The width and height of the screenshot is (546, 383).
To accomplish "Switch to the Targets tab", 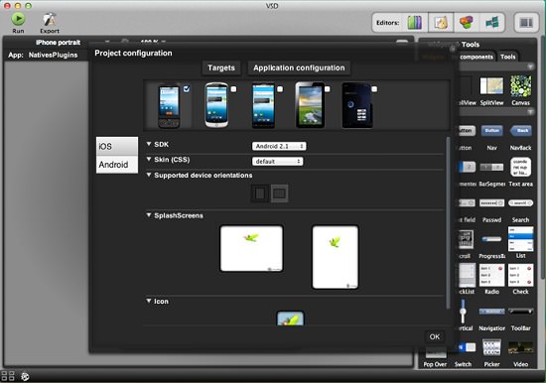I will click(x=221, y=67).
